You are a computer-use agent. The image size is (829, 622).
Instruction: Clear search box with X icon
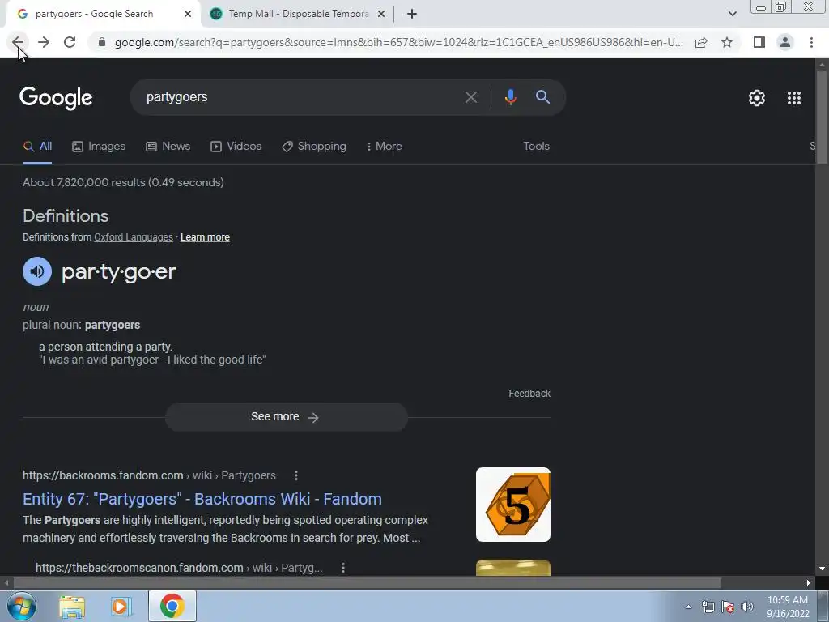(x=470, y=97)
